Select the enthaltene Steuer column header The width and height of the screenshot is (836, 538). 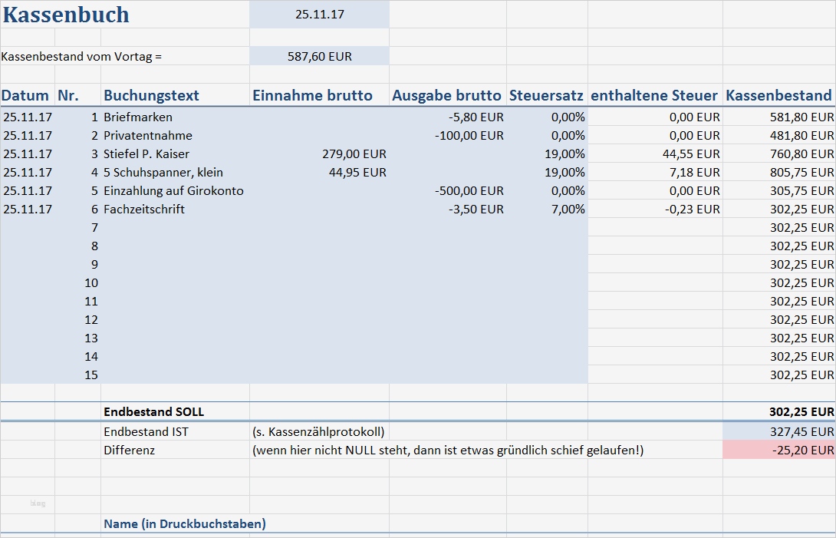coord(653,95)
